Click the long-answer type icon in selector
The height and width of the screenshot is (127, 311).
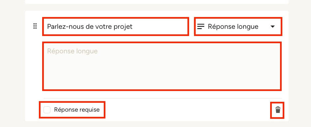coord(201,27)
